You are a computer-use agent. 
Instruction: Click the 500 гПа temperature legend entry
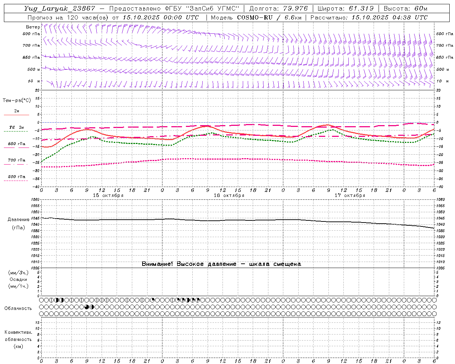[x=17, y=177]
